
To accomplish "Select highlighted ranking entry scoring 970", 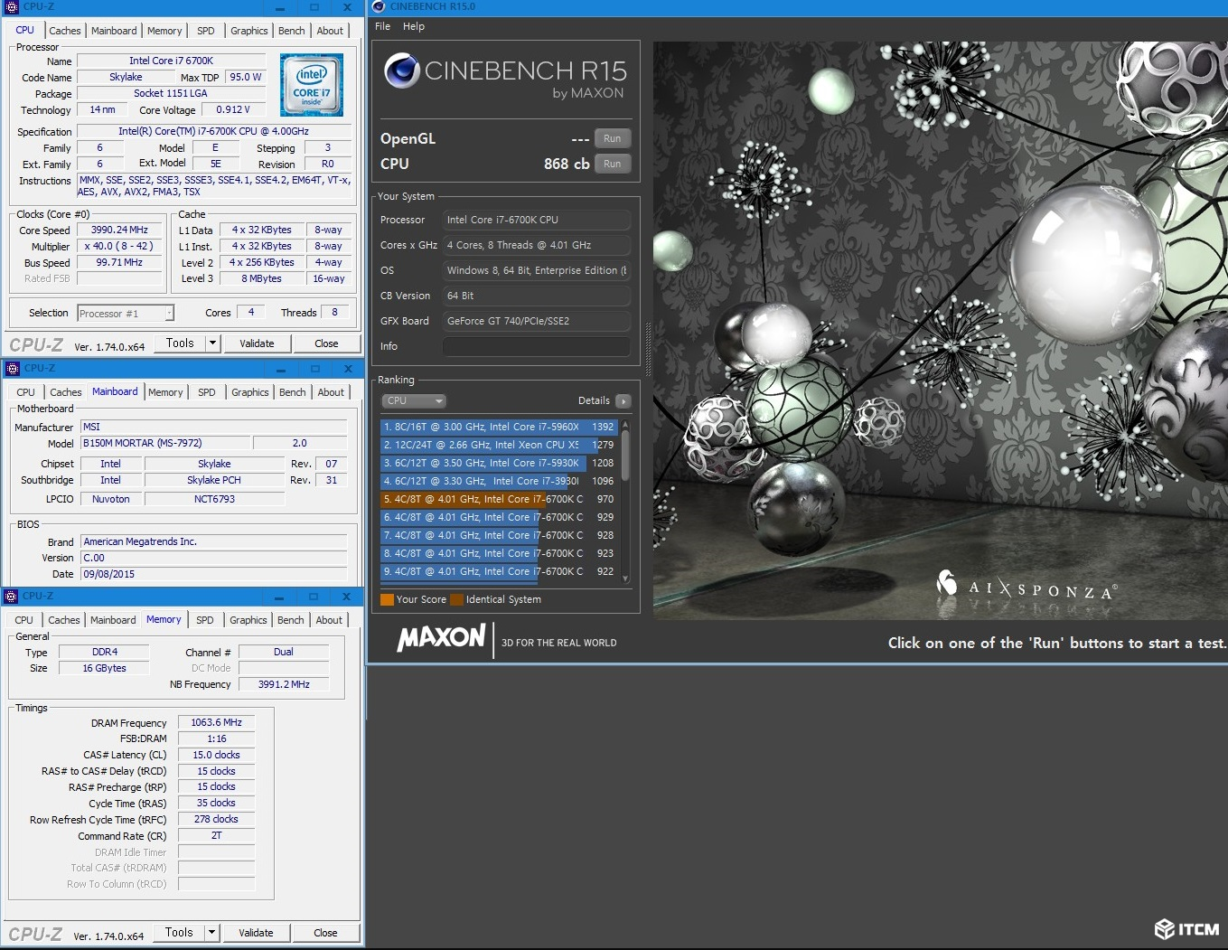I will (499, 499).
